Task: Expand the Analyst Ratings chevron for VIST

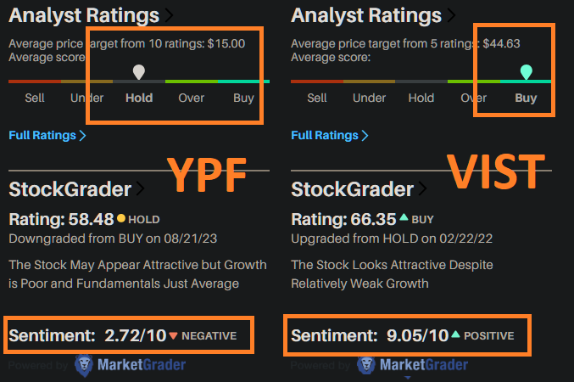Action: click(x=451, y=15)
